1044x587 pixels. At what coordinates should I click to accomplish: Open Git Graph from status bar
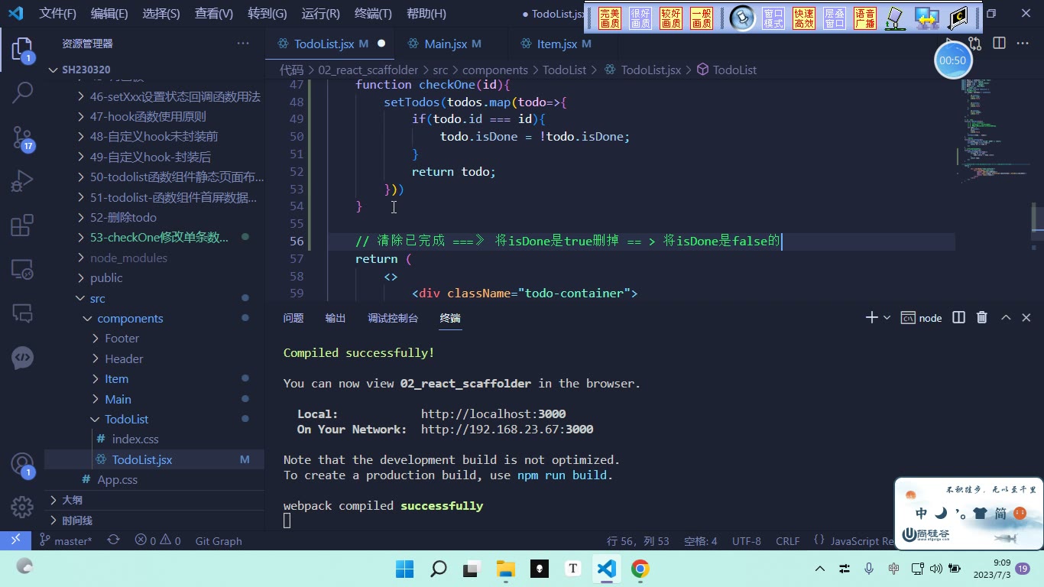pos(219,541)
